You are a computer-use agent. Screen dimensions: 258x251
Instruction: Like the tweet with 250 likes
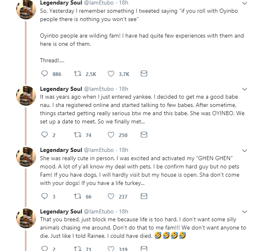point(111,135)
